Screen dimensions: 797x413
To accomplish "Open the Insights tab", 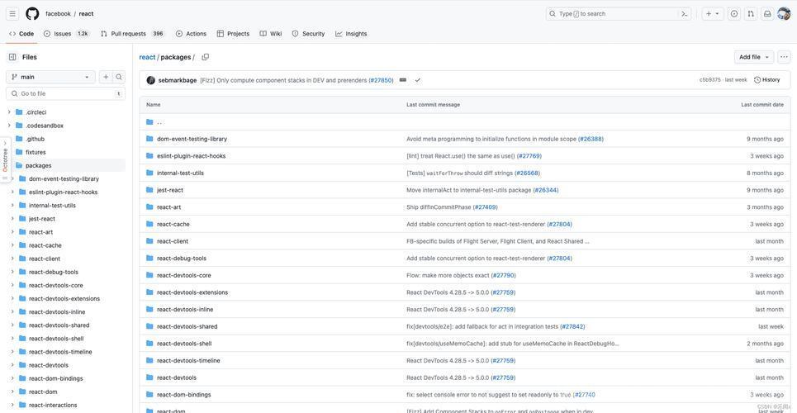I will tap(351, 34).
